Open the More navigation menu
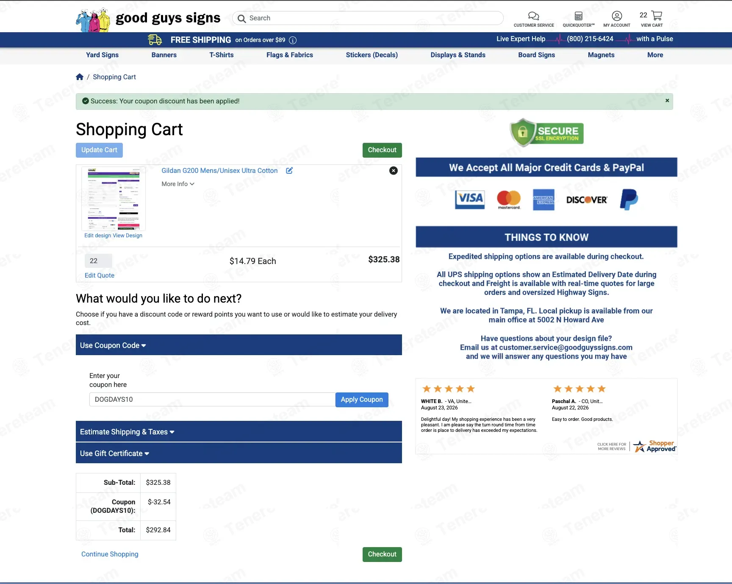This screenshot has height=584, width=732. tap(655, 55)
